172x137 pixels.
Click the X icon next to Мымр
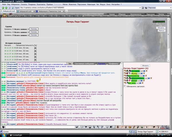(144, 73)
